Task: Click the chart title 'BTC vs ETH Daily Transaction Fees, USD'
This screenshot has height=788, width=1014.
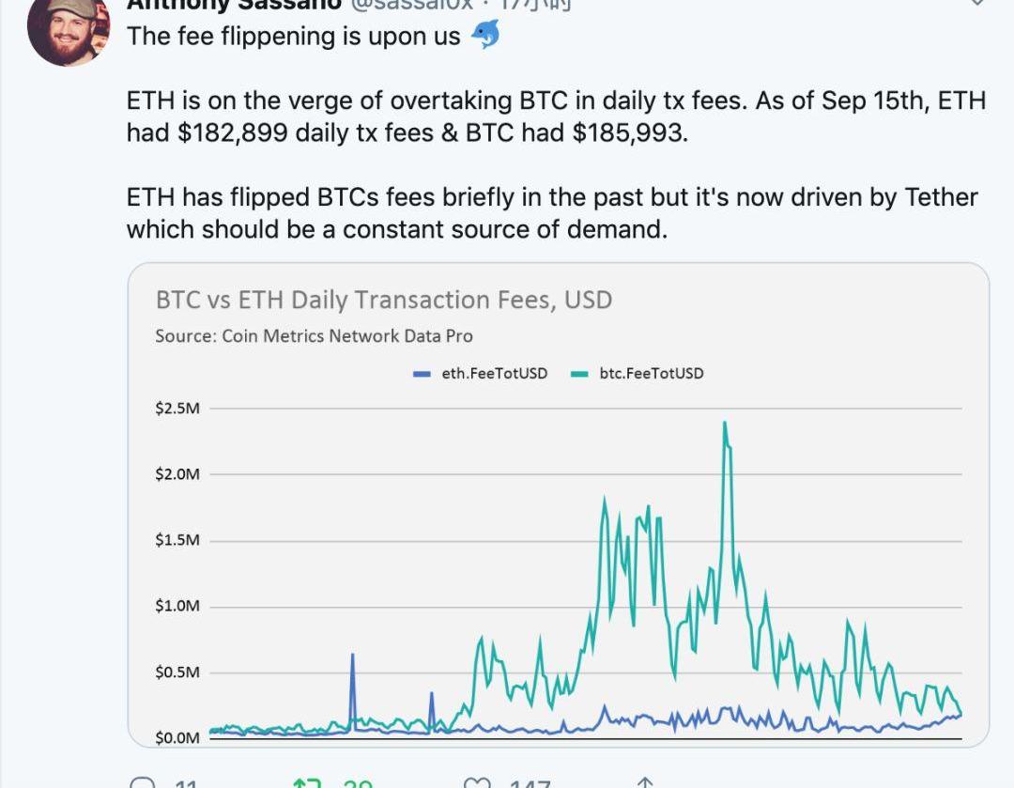Action: tap(383, 301)
